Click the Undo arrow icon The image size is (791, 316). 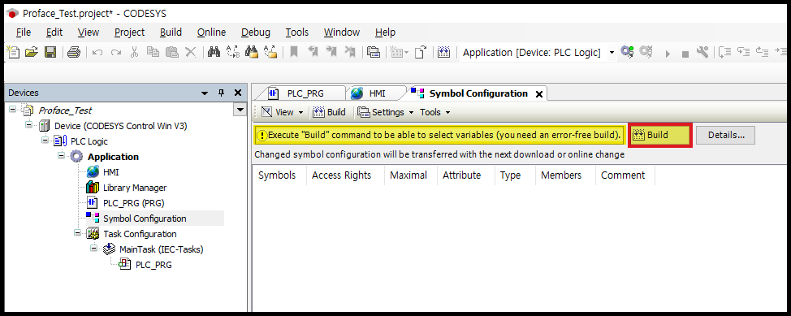(97, 52)
